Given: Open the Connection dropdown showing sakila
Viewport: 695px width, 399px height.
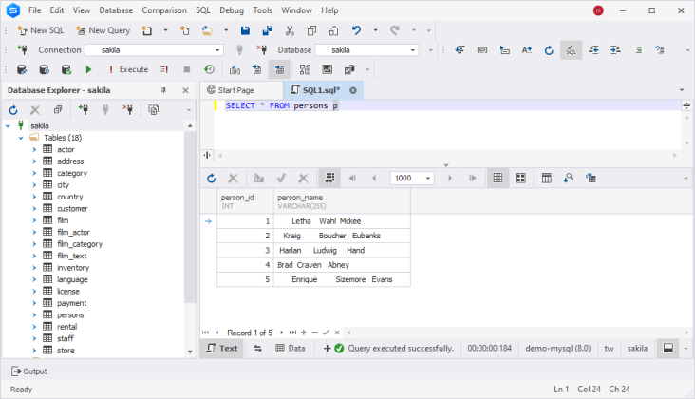Looking at the screenshot, I should click(217, 49).
